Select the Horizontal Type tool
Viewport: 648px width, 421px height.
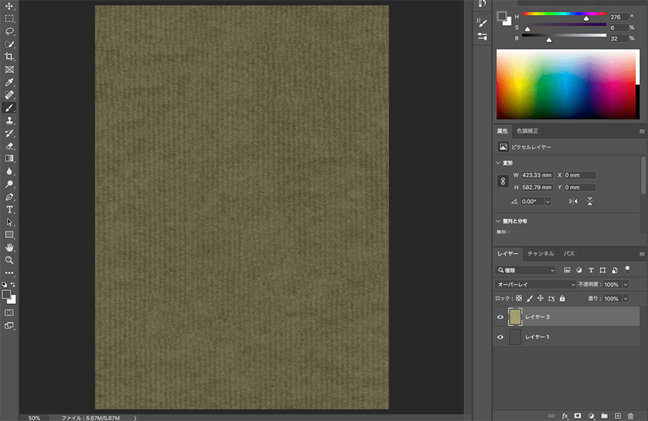pyautogui.click(x=9, y=209)
